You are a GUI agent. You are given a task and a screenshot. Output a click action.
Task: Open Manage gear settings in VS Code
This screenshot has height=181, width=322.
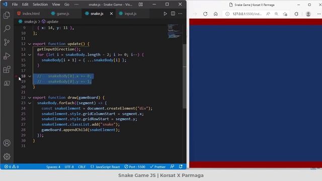click(x=7, y=156)
